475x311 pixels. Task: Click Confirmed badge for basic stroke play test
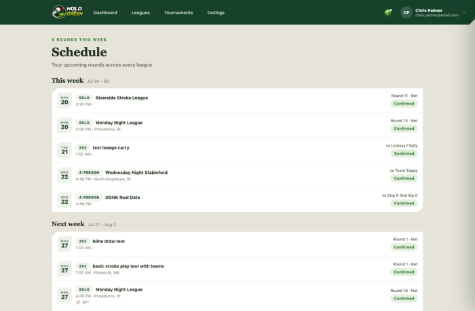[x=404, y=272]
